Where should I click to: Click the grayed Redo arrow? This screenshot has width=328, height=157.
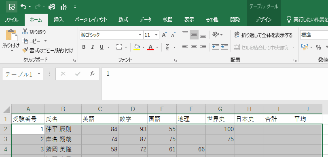point(38,7)
